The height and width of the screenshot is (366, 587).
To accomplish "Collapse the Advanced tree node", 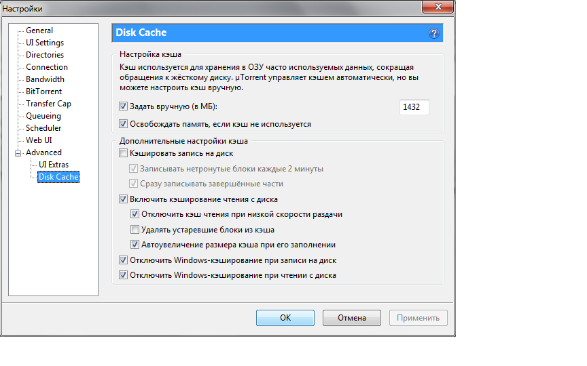I will coord(18,153).
